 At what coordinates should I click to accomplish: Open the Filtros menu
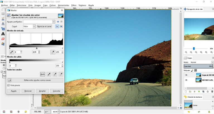pyautogui.click(x=74, y=5)
